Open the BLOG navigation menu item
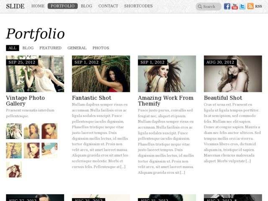Screen dimensions: 268x201 click(x=86, y=6)
